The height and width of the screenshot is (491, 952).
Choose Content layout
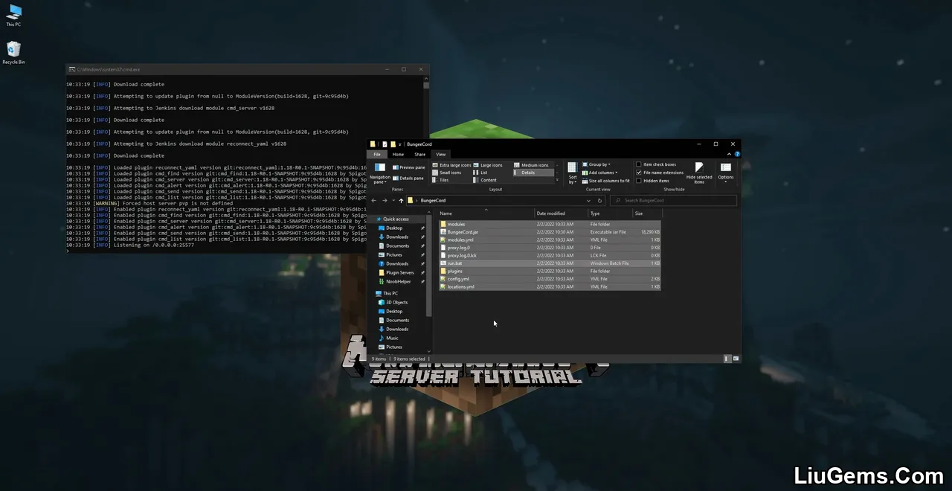tap(485, 180)
